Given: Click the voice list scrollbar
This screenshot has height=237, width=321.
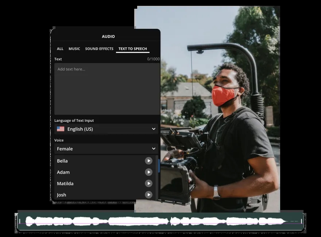Looking at the screenshot, I should point(159,166).
